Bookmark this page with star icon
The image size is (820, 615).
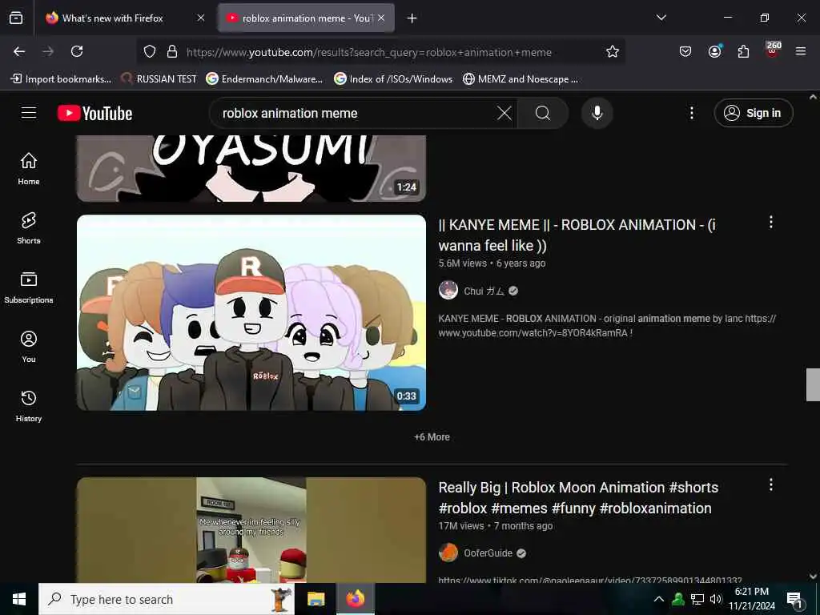(613, 51)
